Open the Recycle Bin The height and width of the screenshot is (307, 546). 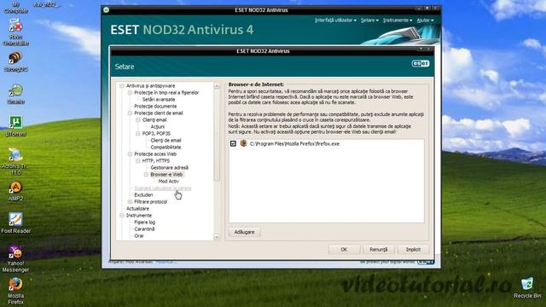tap(527, 288)
